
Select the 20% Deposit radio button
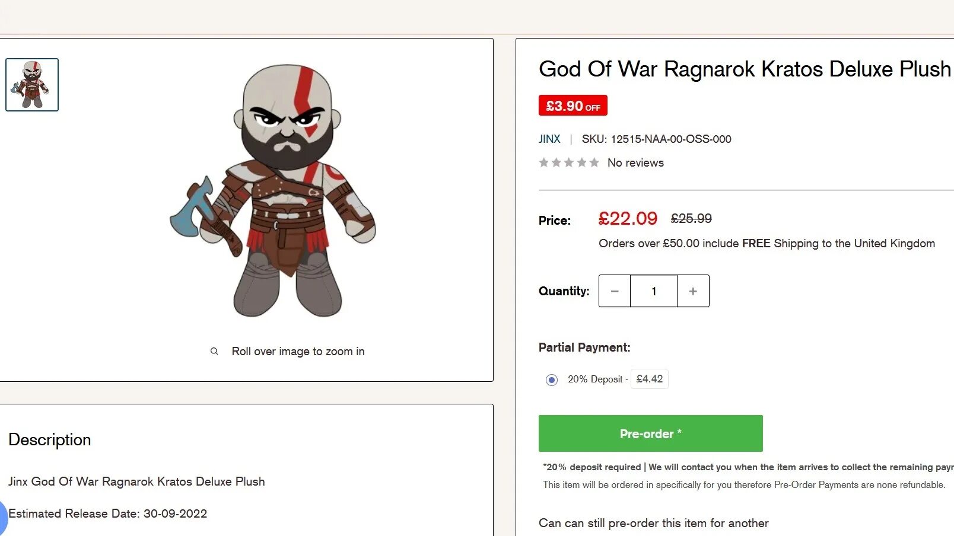(552, 380)
